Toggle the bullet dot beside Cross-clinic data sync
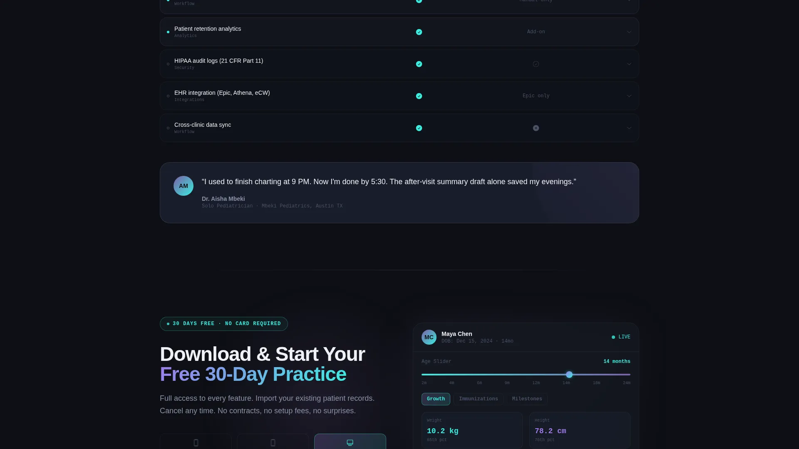The width and height of the screenshot is (799, 449). (x=168, y=128)
